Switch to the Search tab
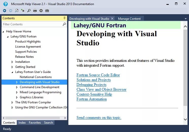Image resolution: width=189 pixels, height=132 pixels. [48, 122]
